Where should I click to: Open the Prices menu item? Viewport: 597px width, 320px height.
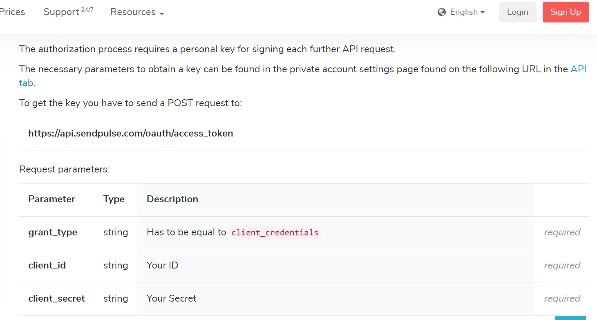[x=12, y=12]
